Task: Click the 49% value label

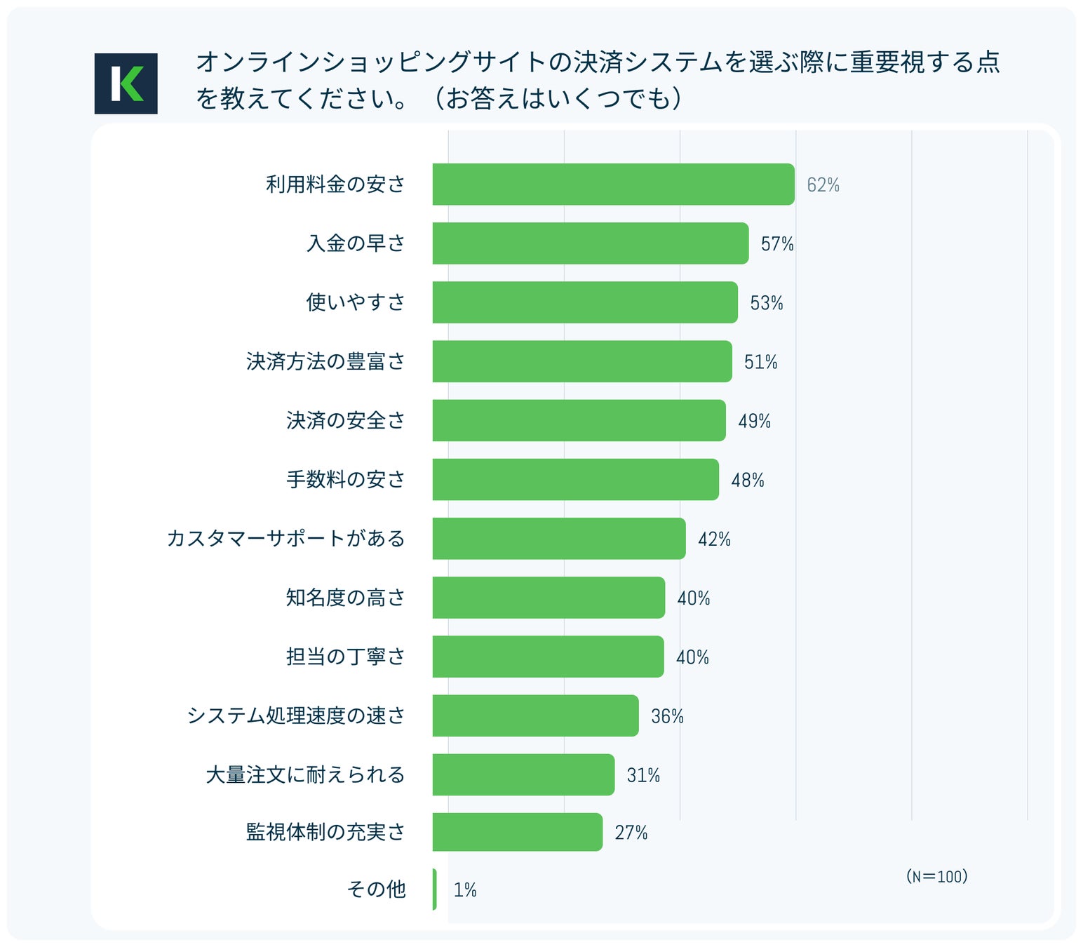Action: click(754, 421)
